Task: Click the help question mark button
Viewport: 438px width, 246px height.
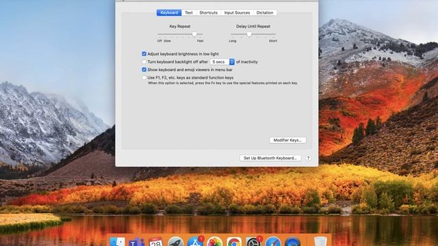Action: [308, 158]
